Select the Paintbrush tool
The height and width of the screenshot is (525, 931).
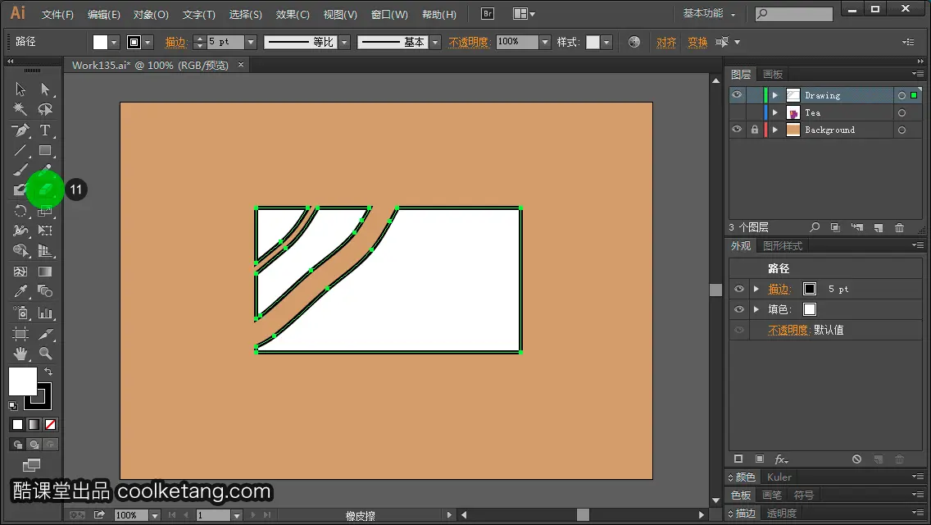[20, 171]
